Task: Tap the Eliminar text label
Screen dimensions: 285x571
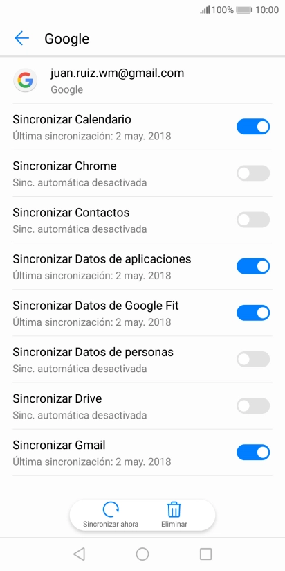Action: tap(174, 525)
